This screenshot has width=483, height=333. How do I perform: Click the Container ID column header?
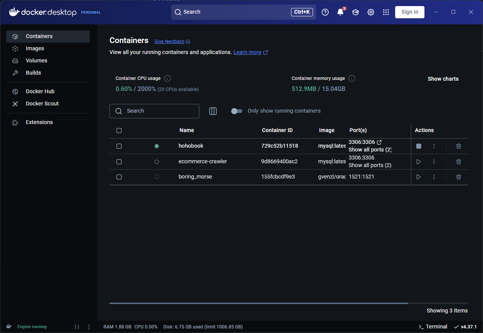pos(277,131)
